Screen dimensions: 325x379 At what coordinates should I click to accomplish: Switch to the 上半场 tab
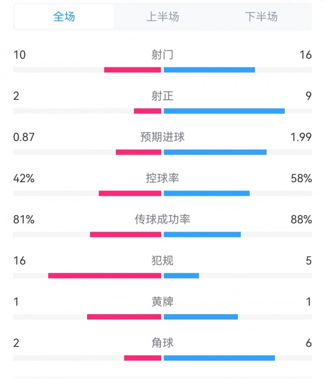[162, 17]
